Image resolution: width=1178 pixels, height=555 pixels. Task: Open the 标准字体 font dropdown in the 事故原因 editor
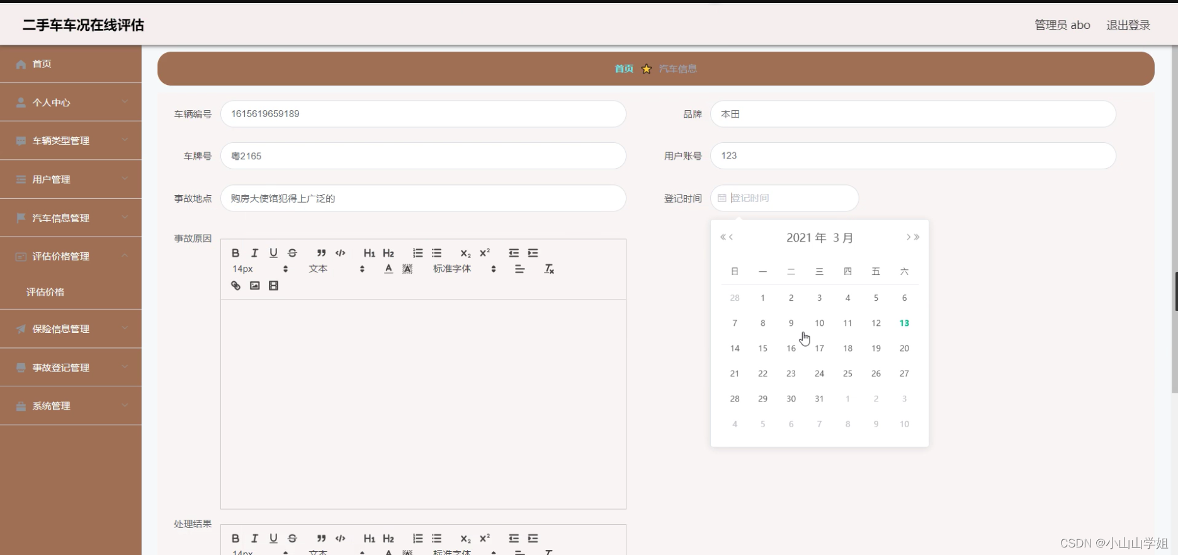coord(465,269)
